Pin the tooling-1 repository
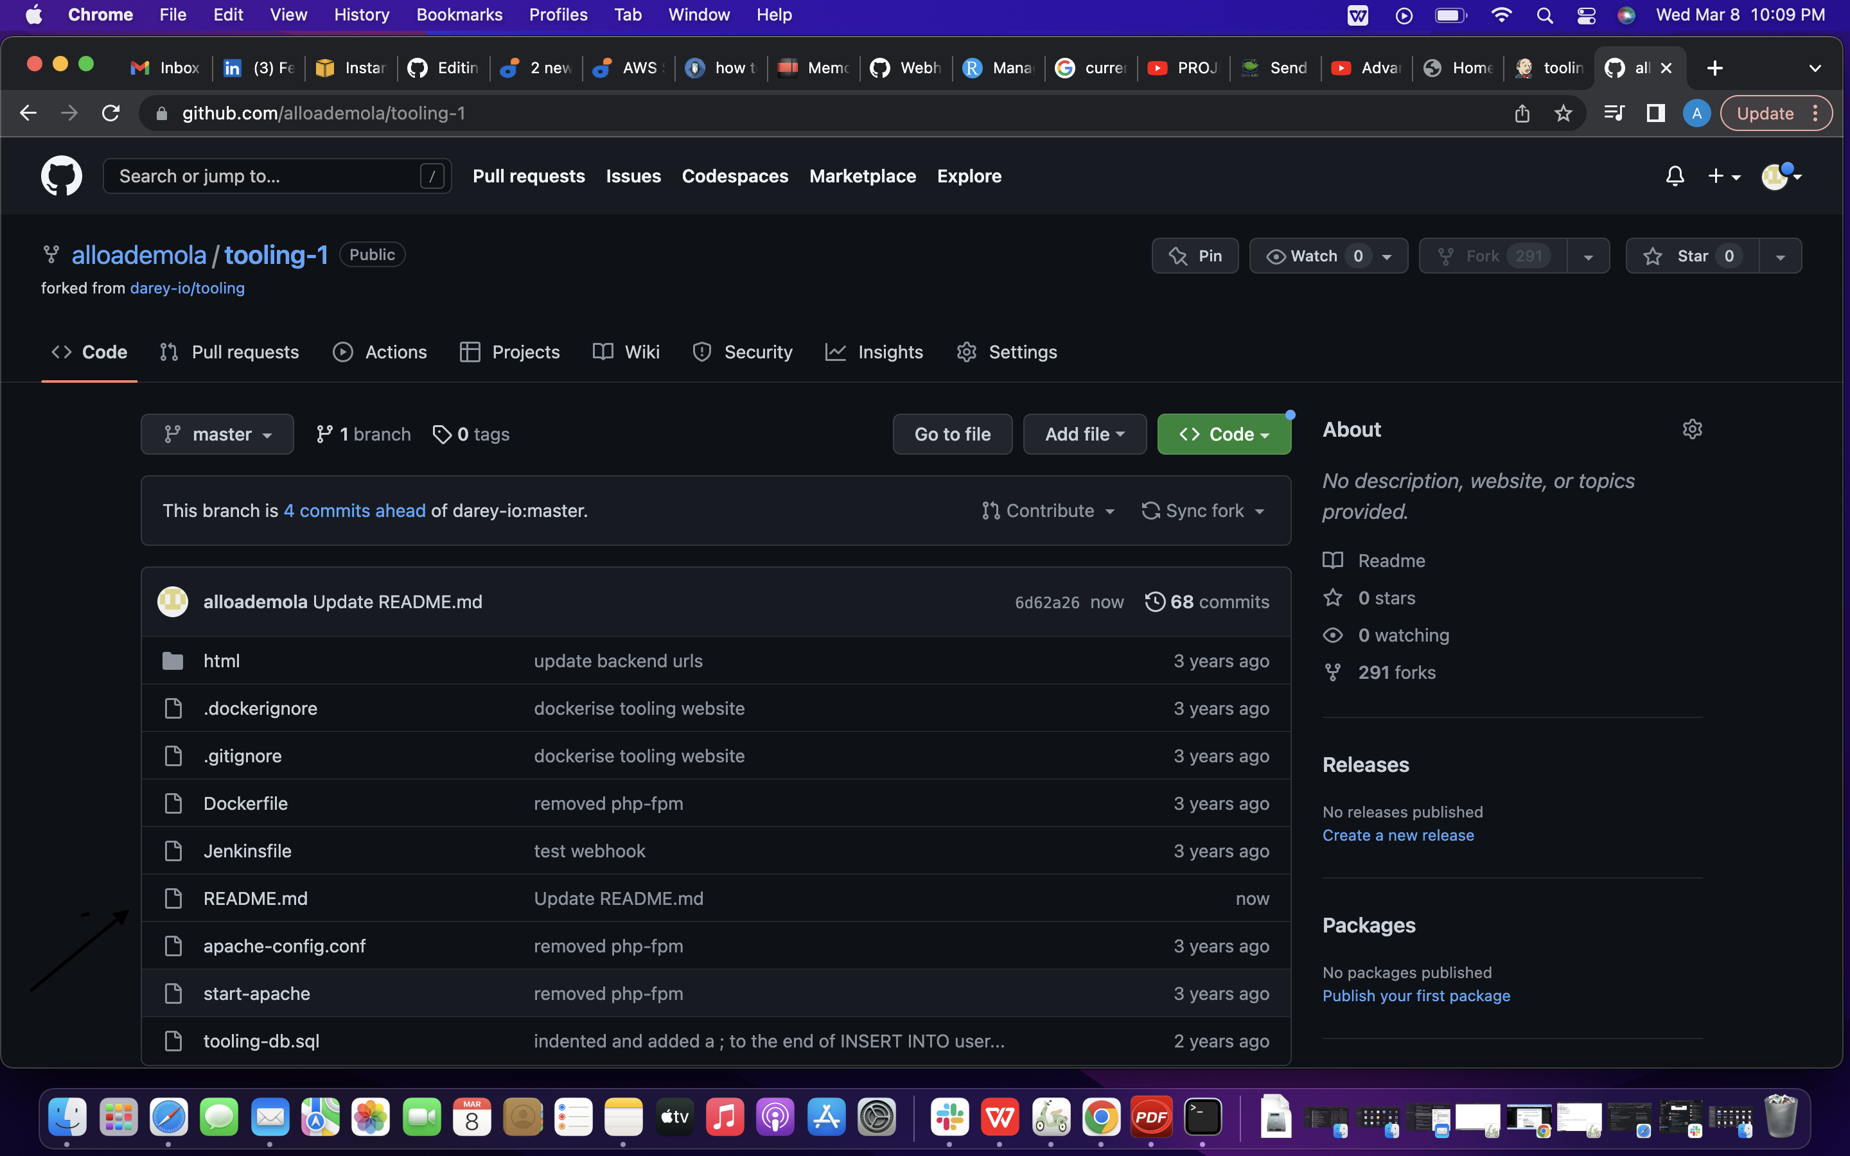1850x1156 pixels. pos(1195,256)
